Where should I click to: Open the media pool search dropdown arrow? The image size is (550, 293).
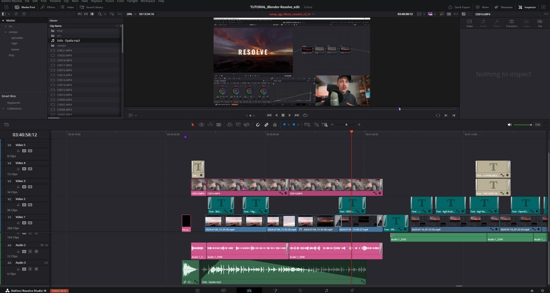(x=105, y=14)
